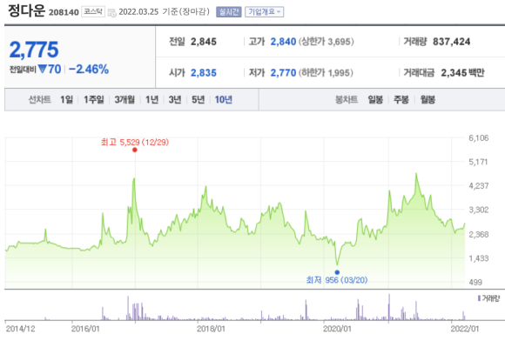Click the red 최고 5,529 peak marker
Screen dimensions: 505x341
135,150
